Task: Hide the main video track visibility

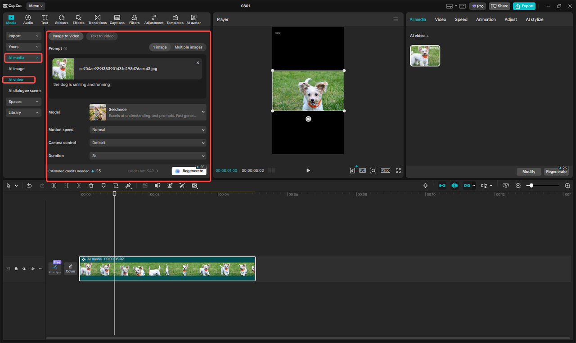Action: [24, 268]
